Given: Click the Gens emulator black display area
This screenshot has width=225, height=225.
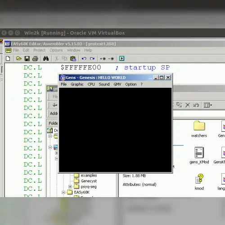Looking at the screenshot, I should click(x=115, y=130).
